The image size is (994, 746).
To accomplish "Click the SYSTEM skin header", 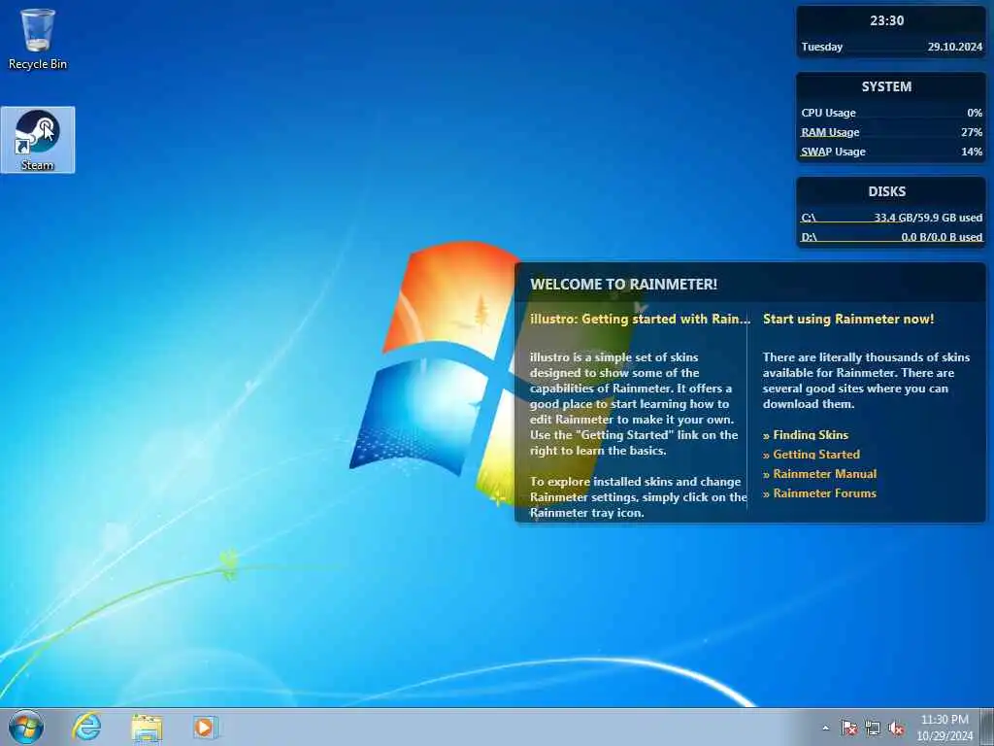I will (886, 86).
